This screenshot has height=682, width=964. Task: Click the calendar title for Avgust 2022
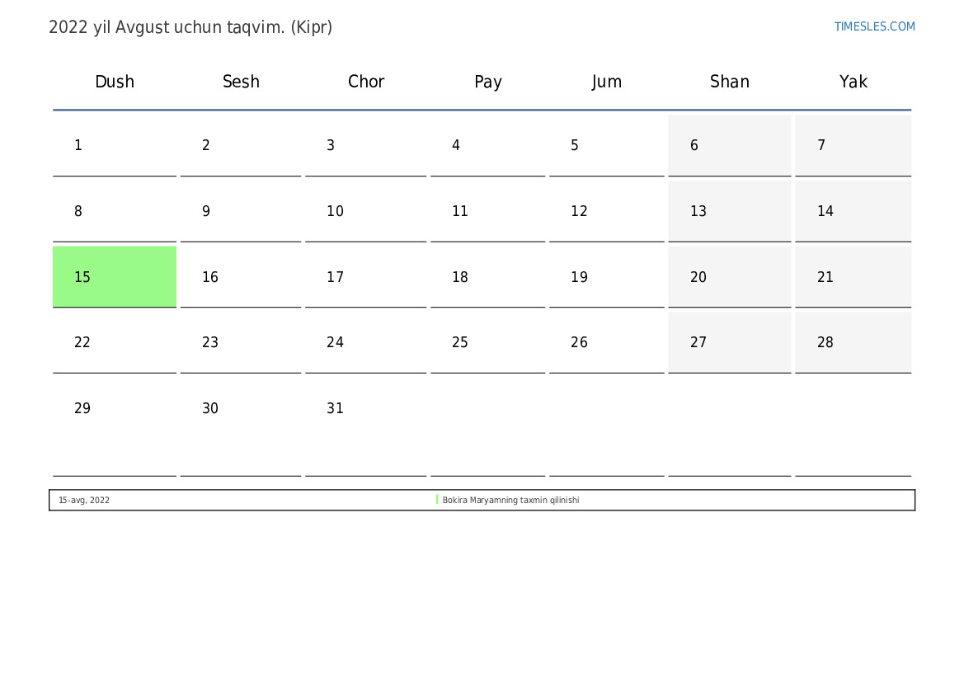pyautogui.click(x=190, y=27)
